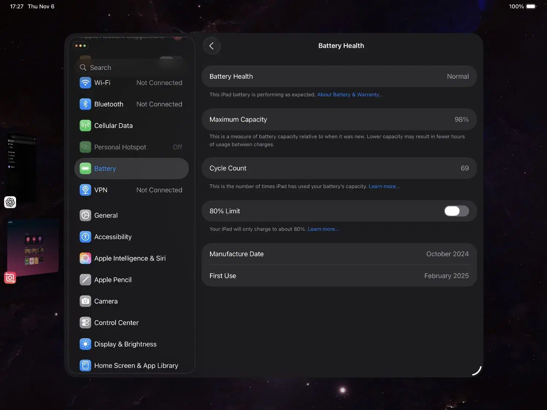Image resolution: width=547 pixels, height=410 pixels.
Task: Click the Search field in sidebar
Action: coord(131,68)
